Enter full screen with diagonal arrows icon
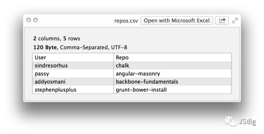This screenshot has width=264, height=134. pos(235,20)
